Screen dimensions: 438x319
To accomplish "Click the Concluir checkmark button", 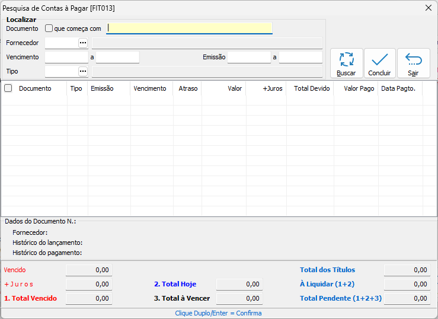I will pos(379,63).
